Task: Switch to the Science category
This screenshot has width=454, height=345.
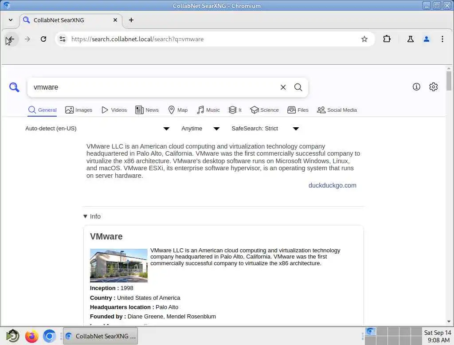Action: (x=264, y=110)
